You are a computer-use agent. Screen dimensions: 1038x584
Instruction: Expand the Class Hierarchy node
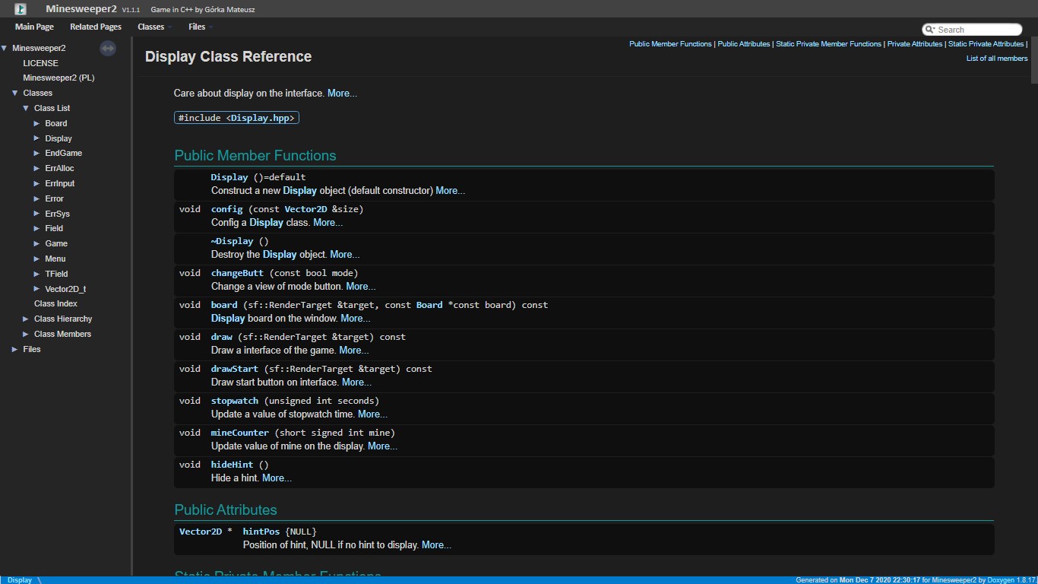(26, 319)
